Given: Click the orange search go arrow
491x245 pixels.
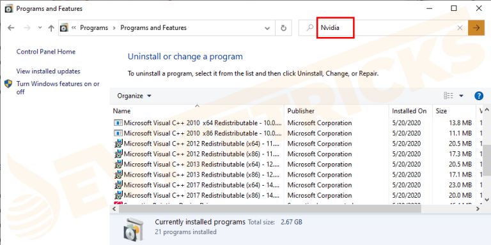Looking at the screenshot, I should (476, 28).
